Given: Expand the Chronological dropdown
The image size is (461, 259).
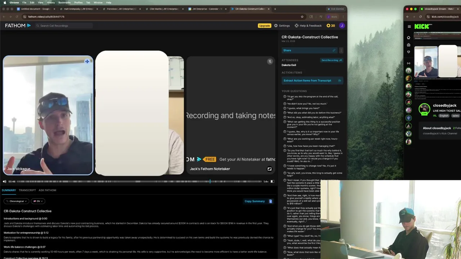Looking at the screenshot, I should (16, 201).
